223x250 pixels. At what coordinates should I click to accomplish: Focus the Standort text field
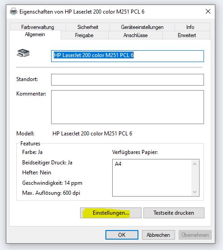click(128, 80)
